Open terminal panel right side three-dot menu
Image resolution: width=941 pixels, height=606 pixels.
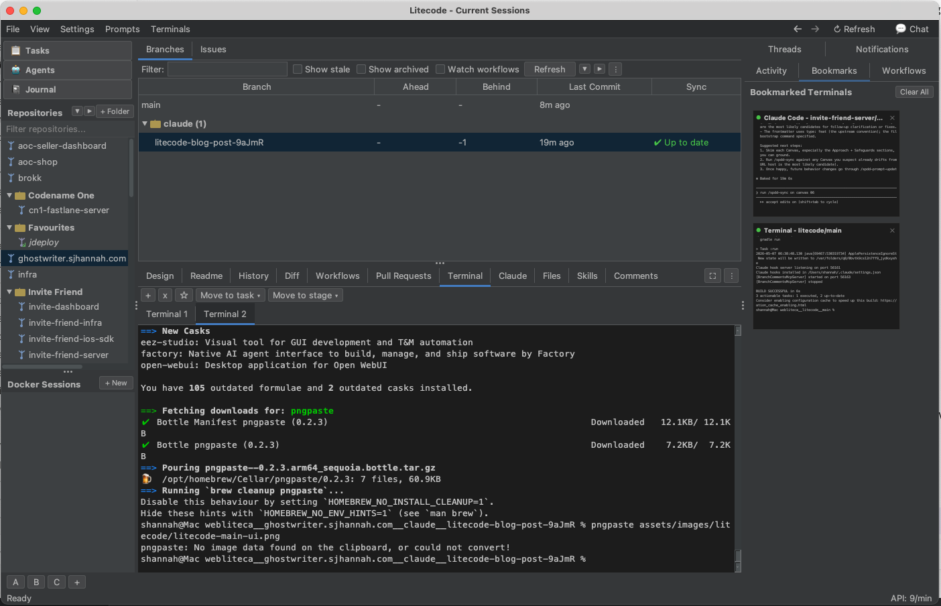coord(743,305)
